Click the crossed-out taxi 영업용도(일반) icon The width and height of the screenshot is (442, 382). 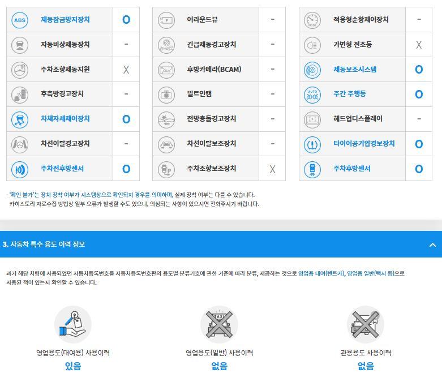click(219, 324)
